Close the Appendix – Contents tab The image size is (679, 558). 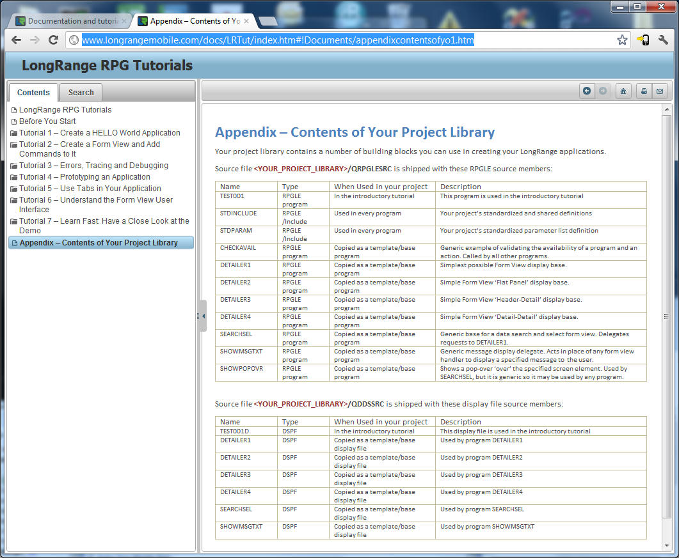click(246, 20)
